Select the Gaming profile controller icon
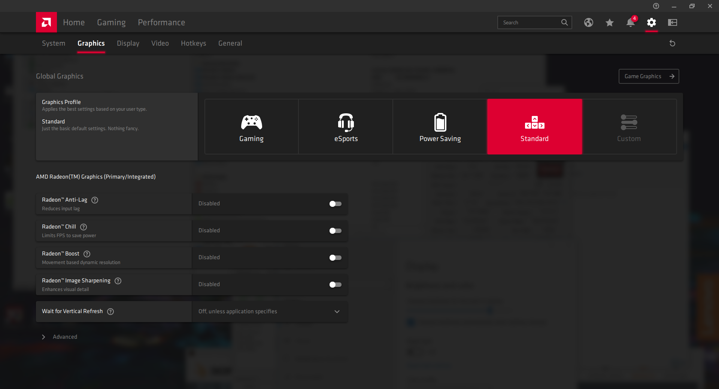The width and height of the screenshot is (719, 389). pos(251,122)
